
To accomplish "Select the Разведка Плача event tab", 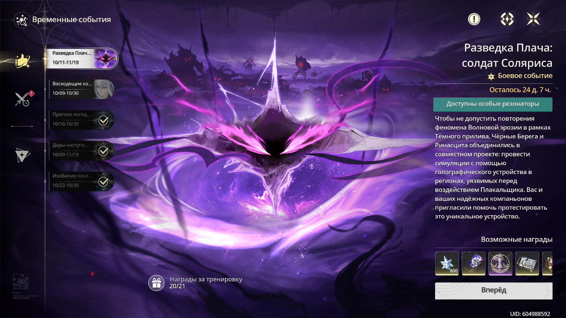I will click(81, 58).
